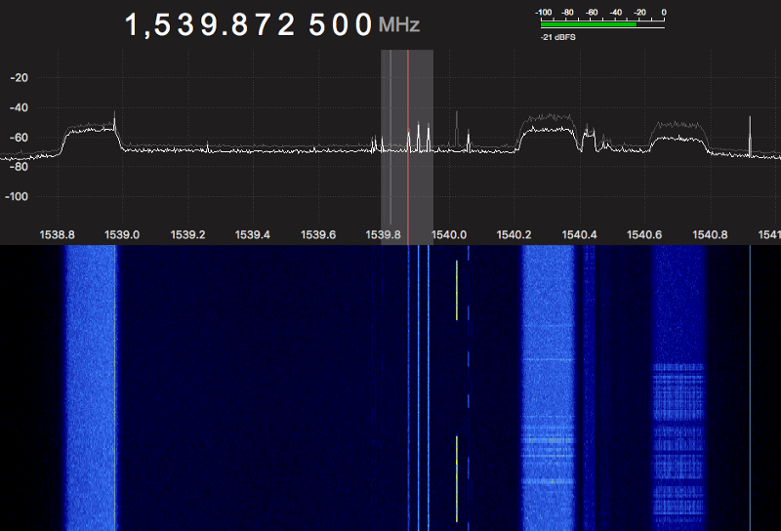Click the narrow spectrum peak near 1540.9
The height and width of the screenshot is (531, 781).
pyautogui.click(x=750, y=137)
